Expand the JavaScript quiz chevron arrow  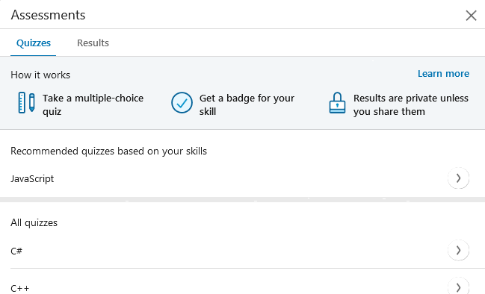click(x=458, y=178)
